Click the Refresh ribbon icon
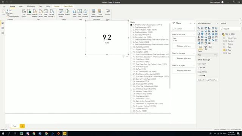The width and height of the screenshot is (242, 136). [x=67, y=12]
